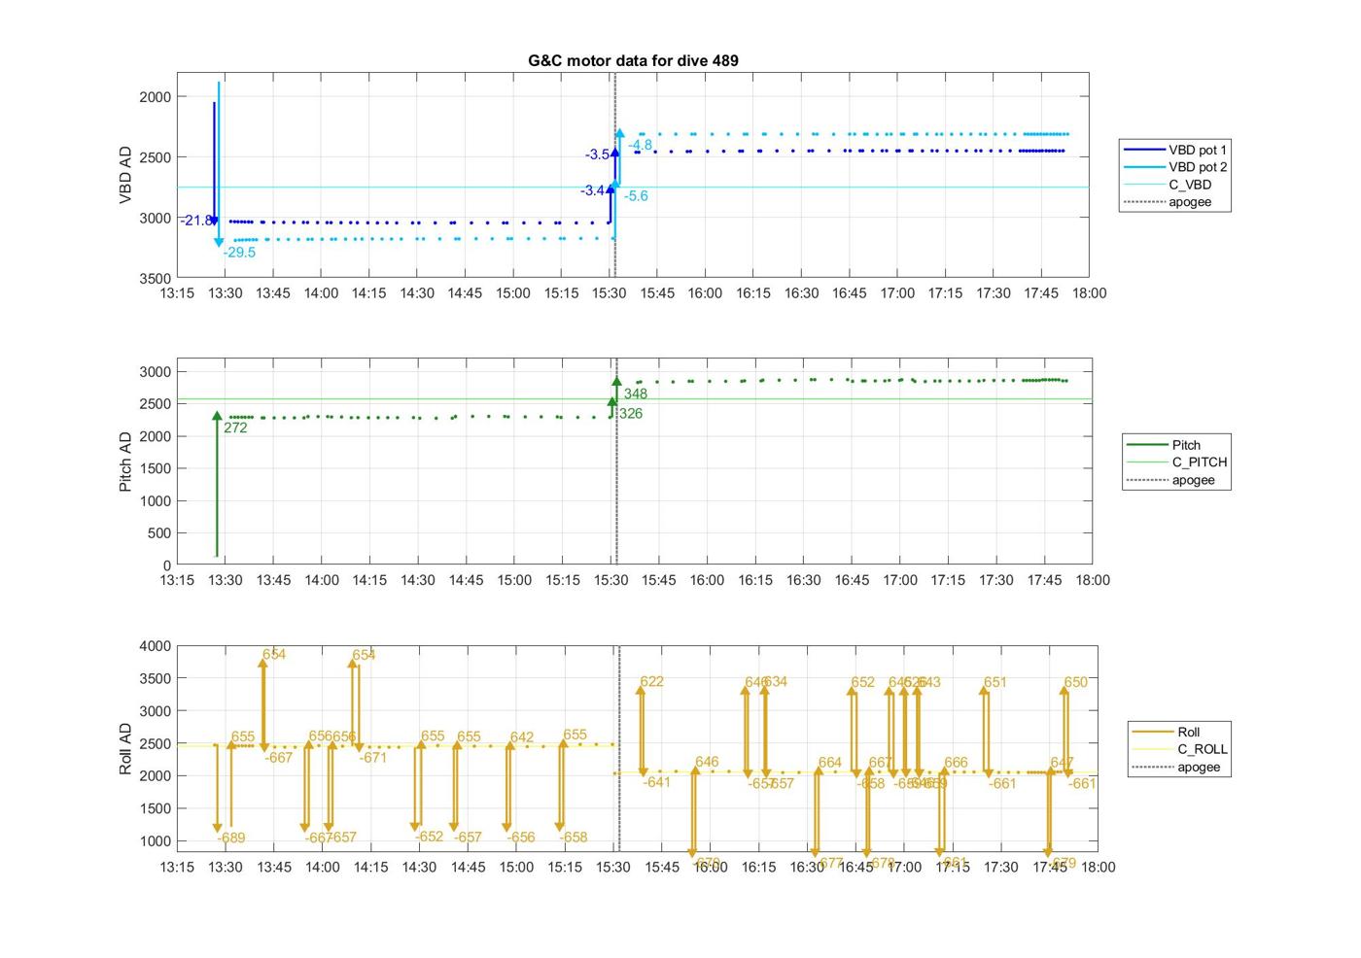This screenshot has height=958, width=1361.
Task: Click the "14:00" tick on the VBD x-axis
Action: (321, 293)
